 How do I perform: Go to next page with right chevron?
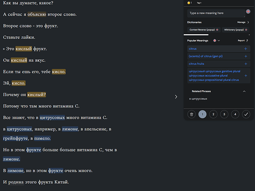[x=176, y=97]
